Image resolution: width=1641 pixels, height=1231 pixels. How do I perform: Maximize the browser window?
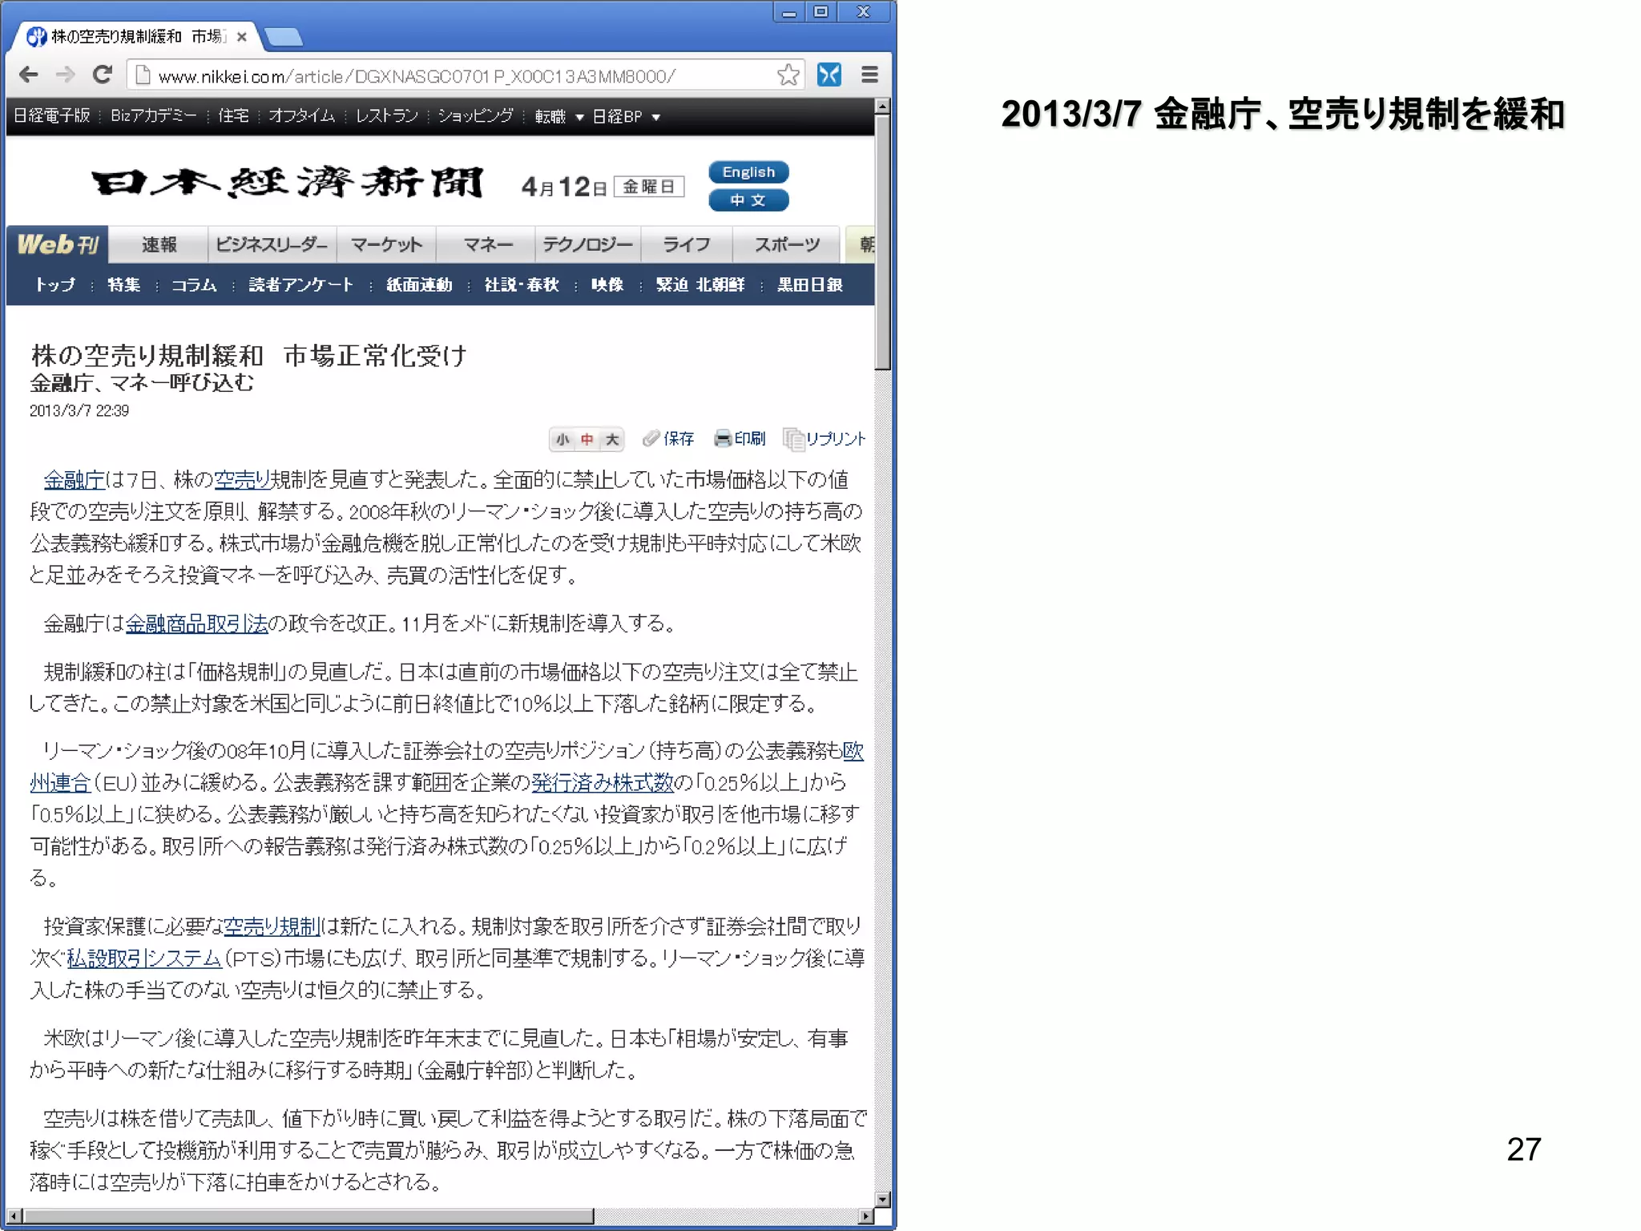821,11
